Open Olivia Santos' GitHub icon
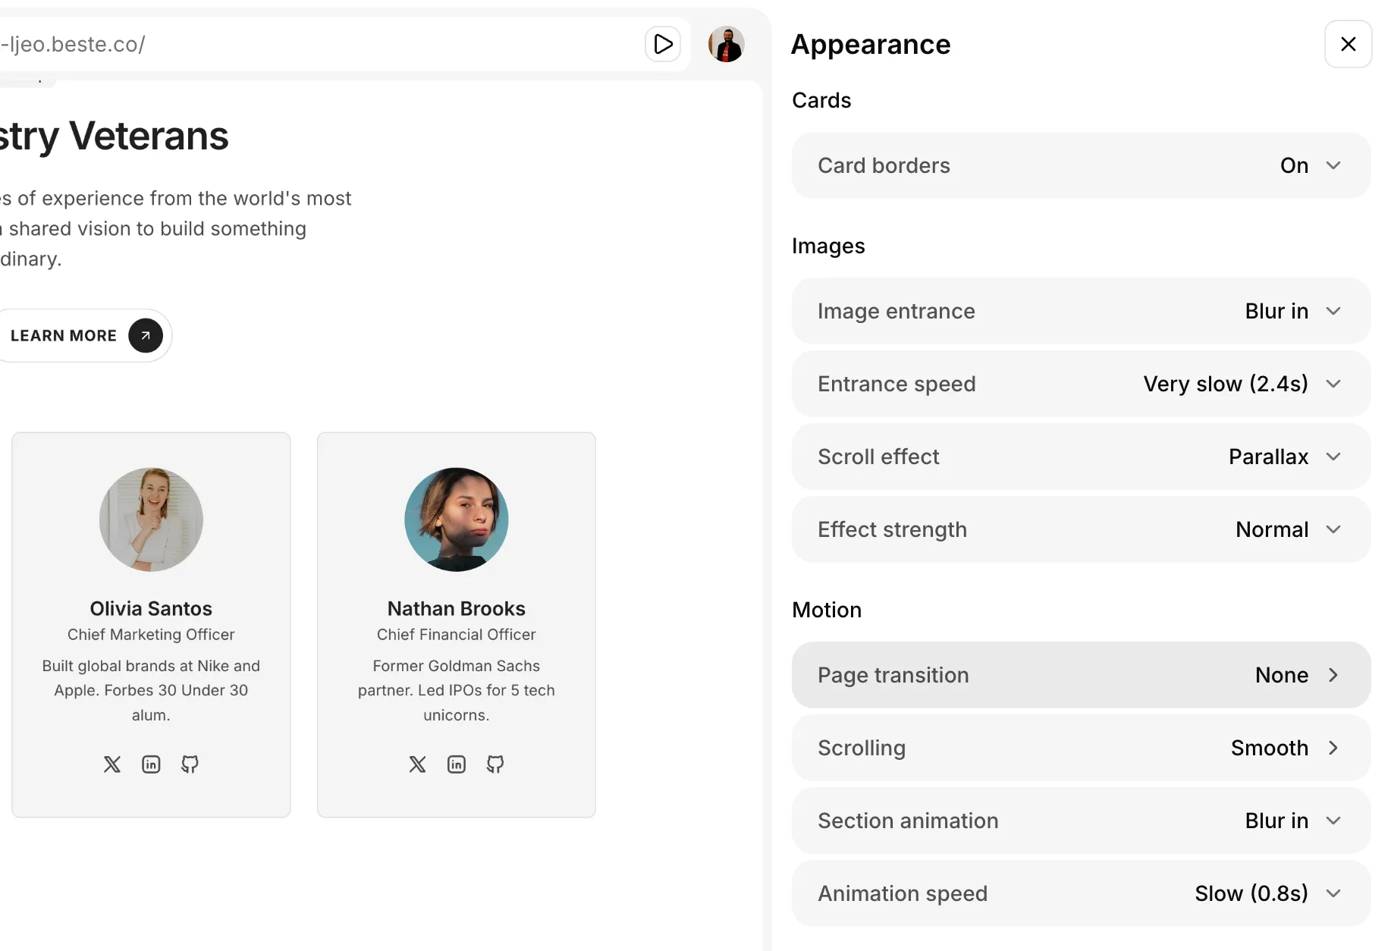 [x=190, y=764]
